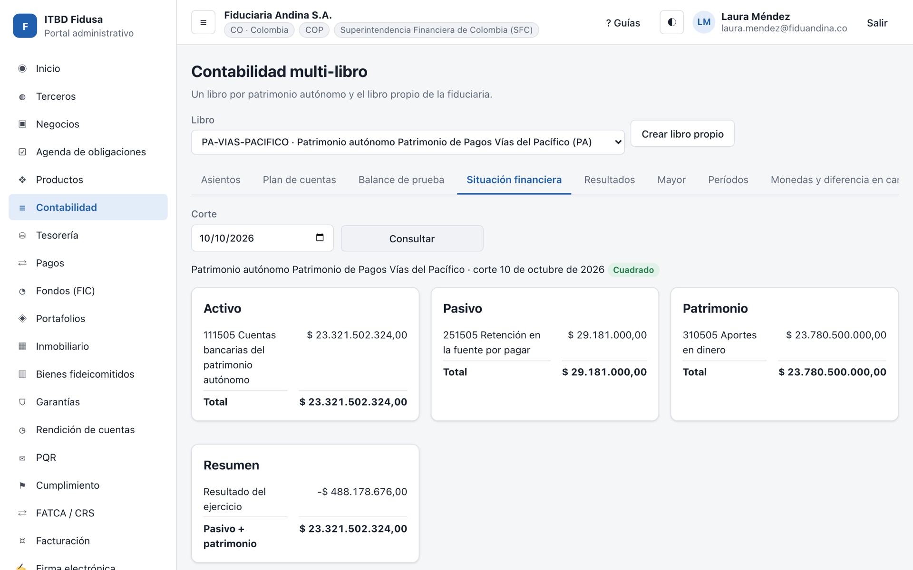913x570 pixels.
Task: Open the Libro selection dropdown
Action: [408, 142]
